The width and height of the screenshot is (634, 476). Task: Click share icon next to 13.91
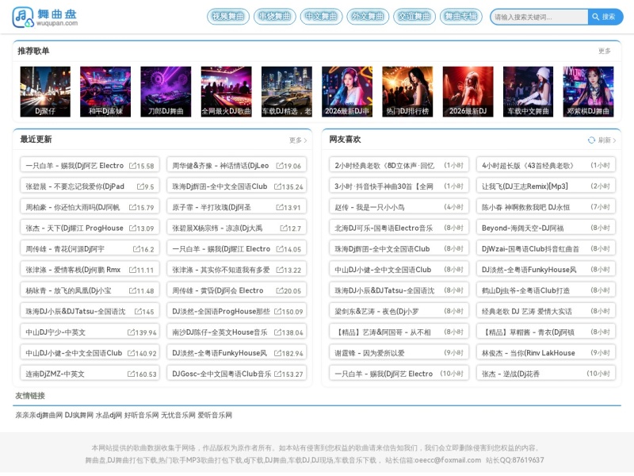(280, 207)
